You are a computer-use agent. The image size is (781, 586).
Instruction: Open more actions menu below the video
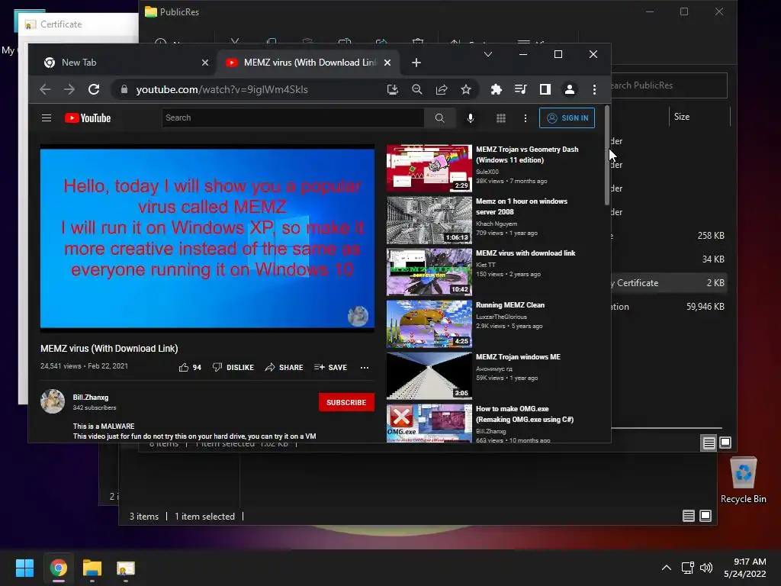[365, 367]
